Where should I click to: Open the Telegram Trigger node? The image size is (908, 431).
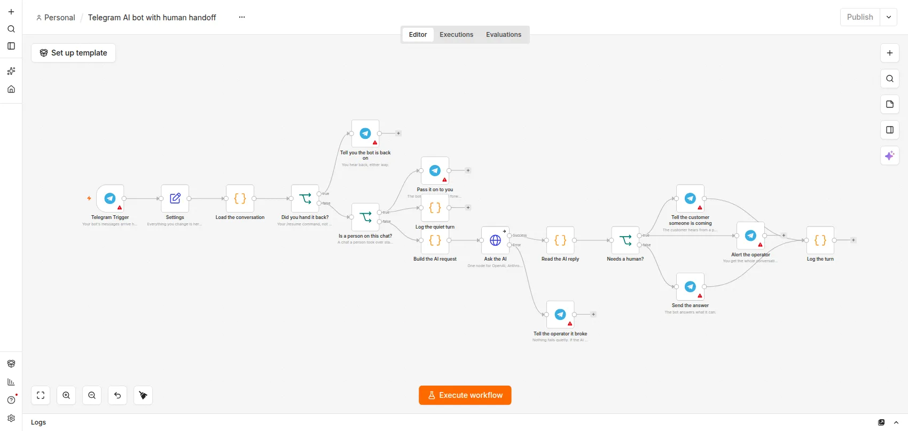(110, 198)
